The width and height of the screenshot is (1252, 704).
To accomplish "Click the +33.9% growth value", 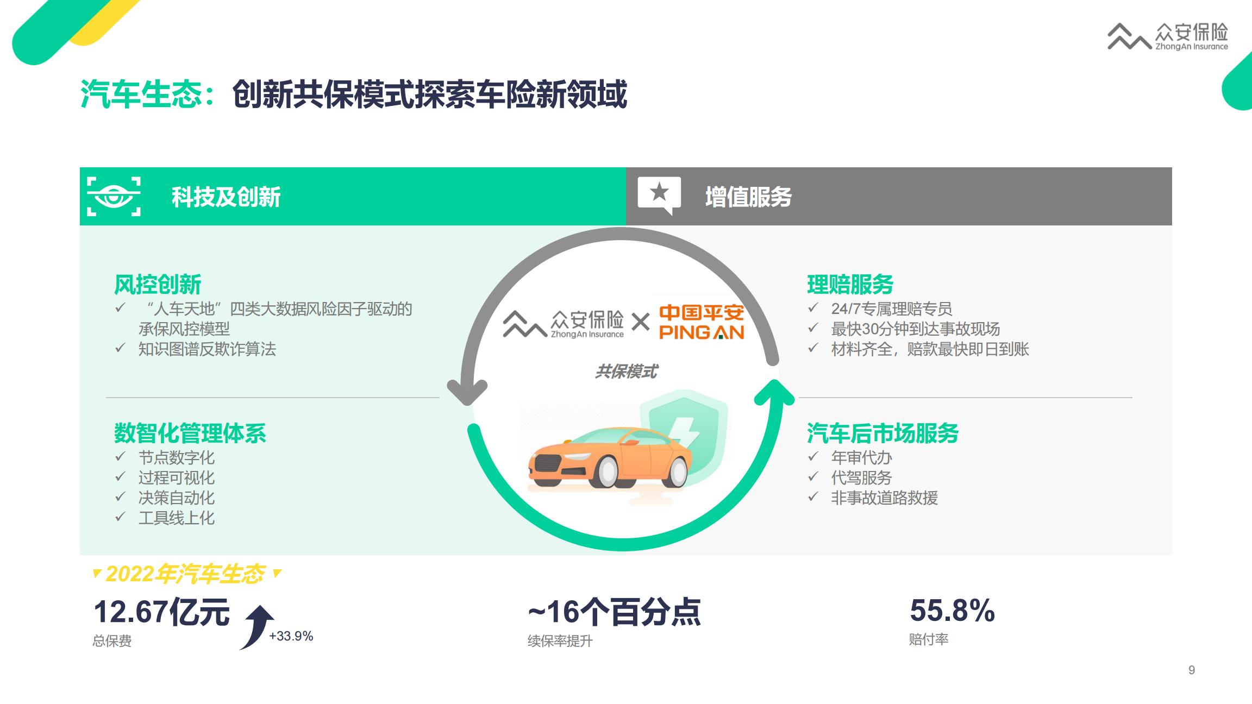I will (291, 636).
